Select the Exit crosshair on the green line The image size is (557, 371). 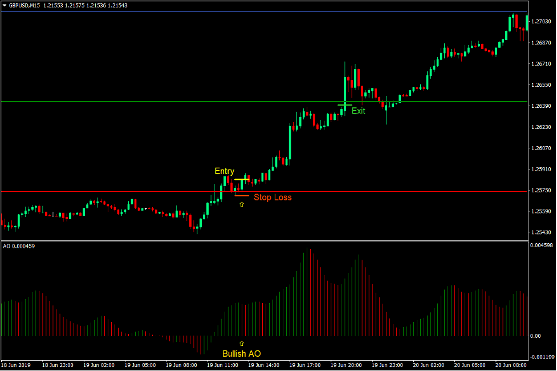[x=344, y=105]
